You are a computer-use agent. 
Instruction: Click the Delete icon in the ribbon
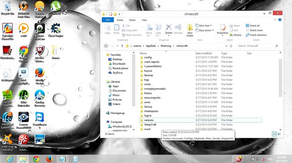(168, 28)
